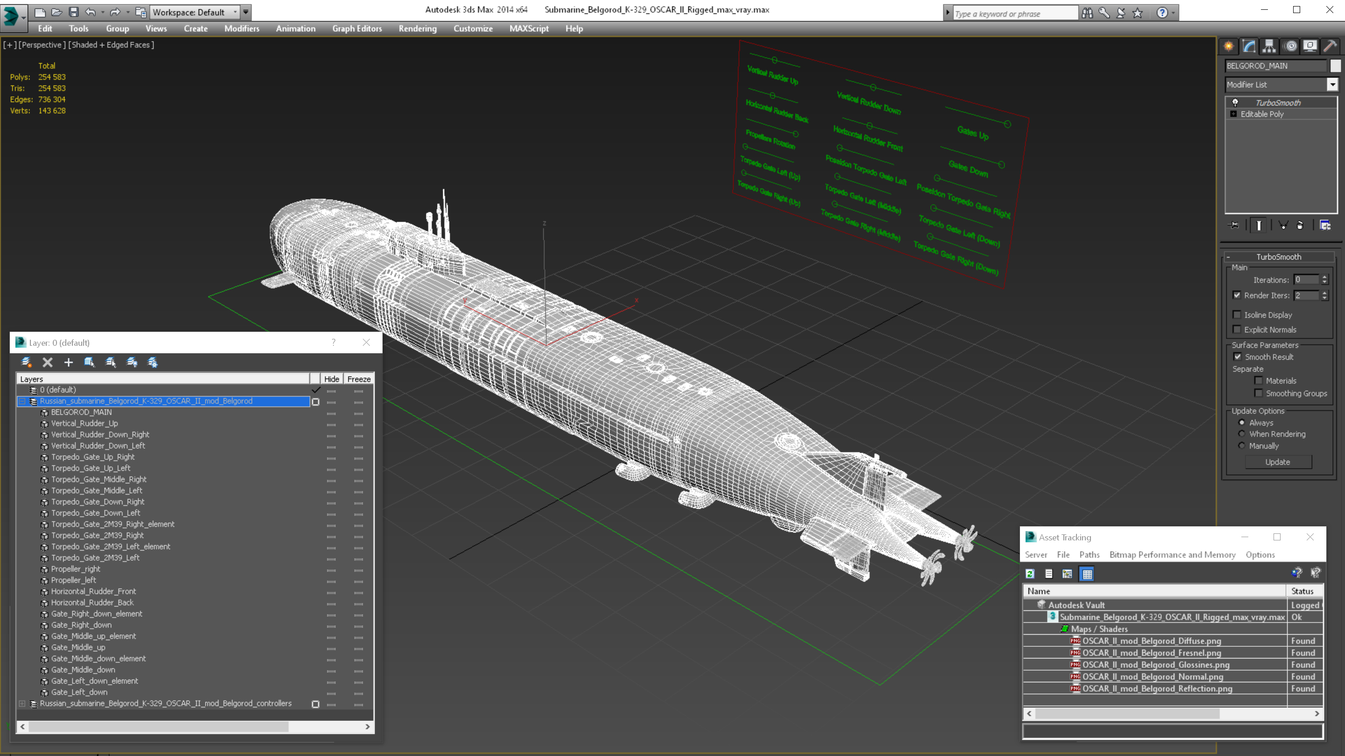Open Paths menu in Asset Tracking
1345x756 pixels.
pyautogui.click(x=1090, y=554)
